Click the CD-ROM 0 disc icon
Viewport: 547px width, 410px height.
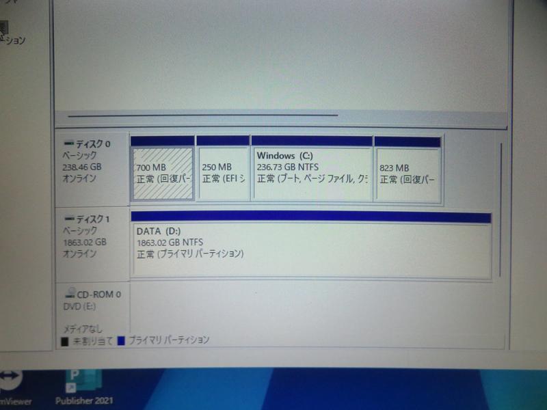coord(70,292)
